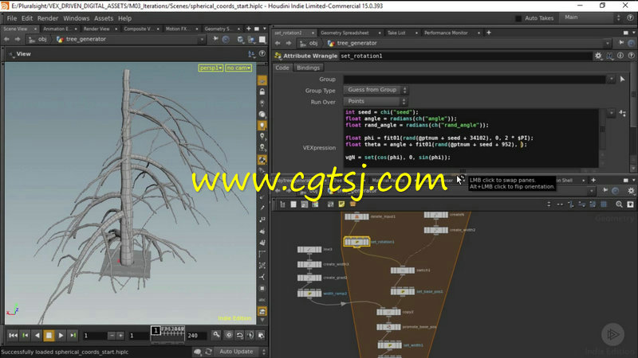
Task: Open the Attribute Wrangle help icon
Action: (x=631, y=56)
